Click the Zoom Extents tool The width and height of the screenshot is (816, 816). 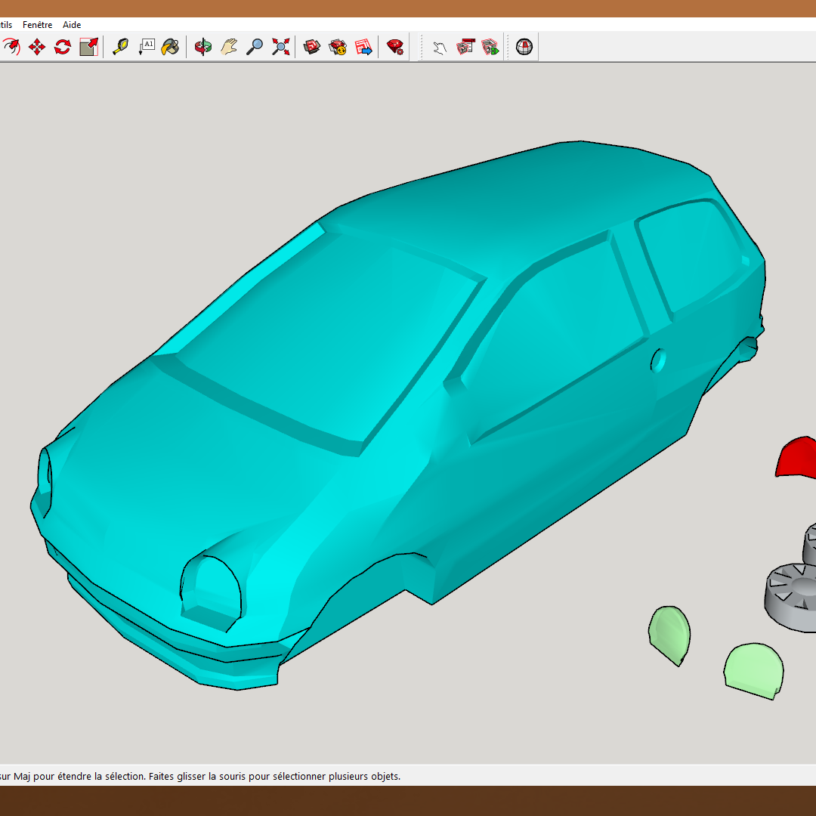point(280,48)
